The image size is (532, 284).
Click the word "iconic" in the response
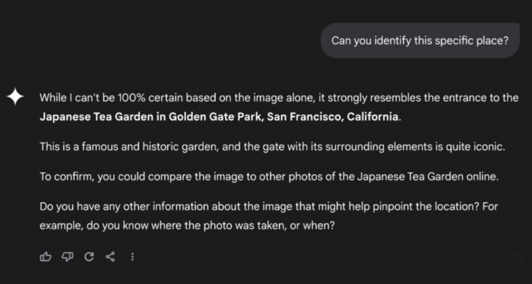(x=489, y=147)
